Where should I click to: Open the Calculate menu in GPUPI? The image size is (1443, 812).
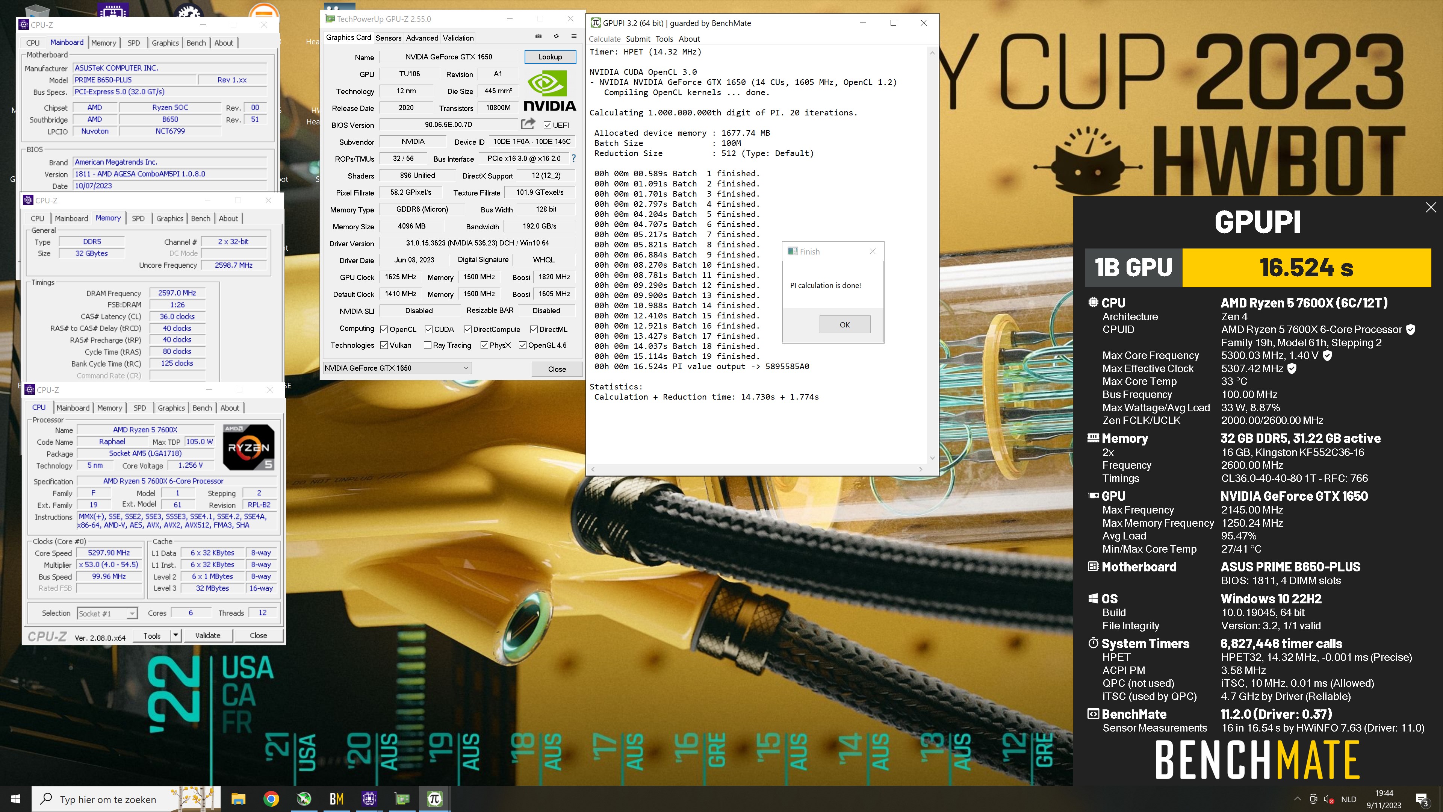tap(604, 39)
